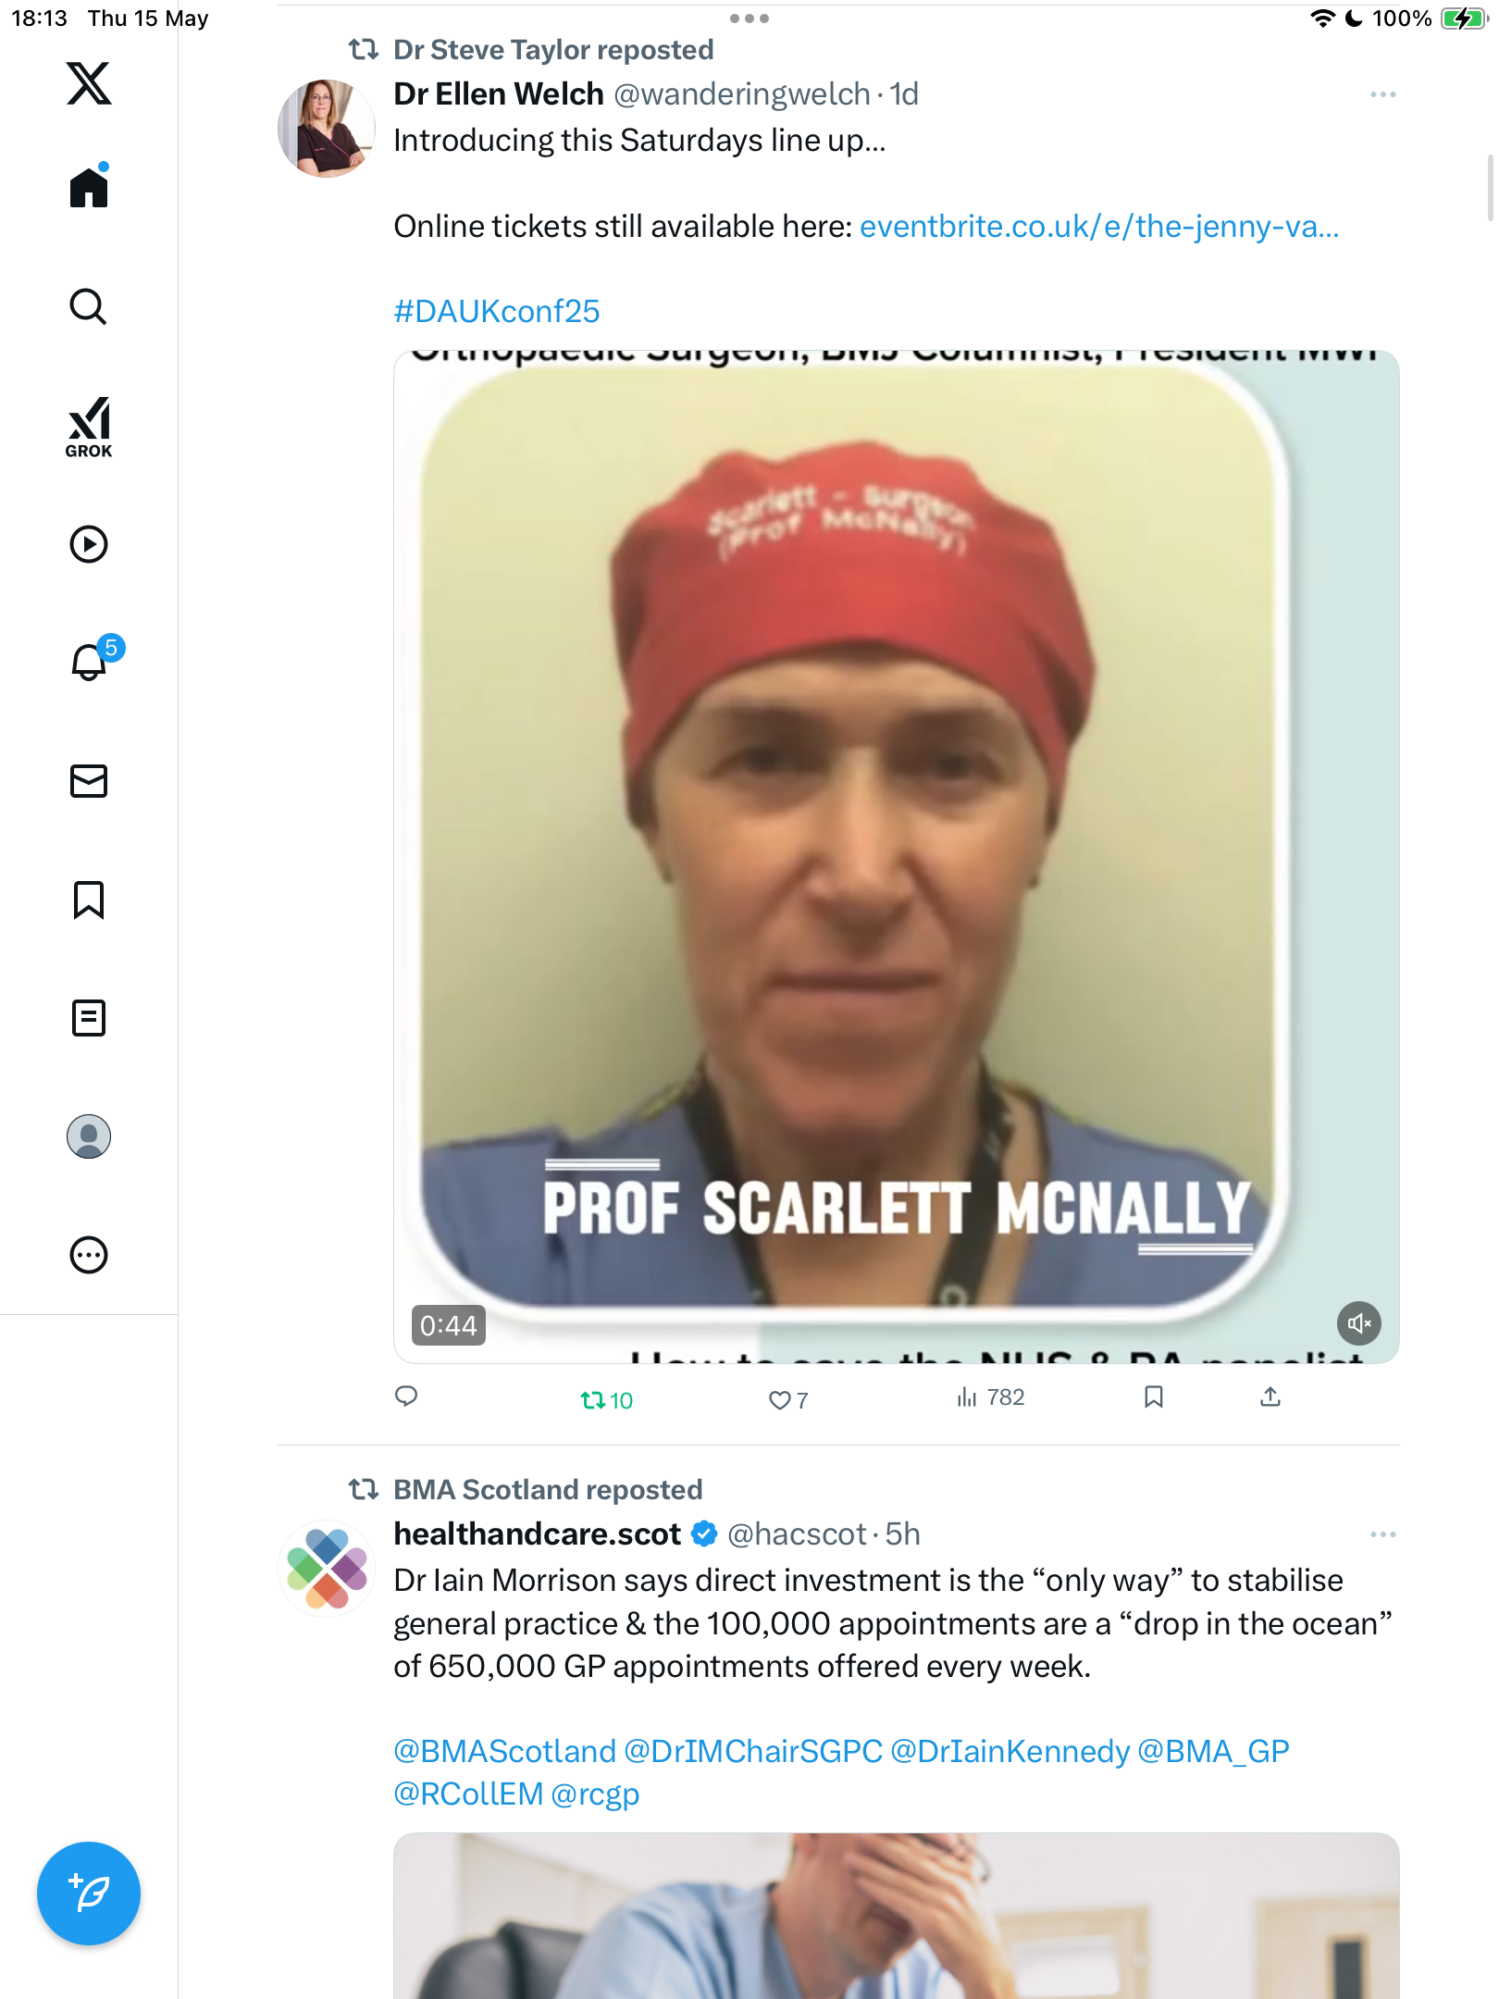Like Dr Ellen Welch's post
Screen dimensions: 1499x1999
coord(788,1400)
